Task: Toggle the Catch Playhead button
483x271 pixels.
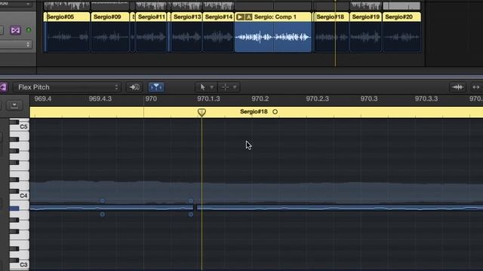Action: coord(156,87)
